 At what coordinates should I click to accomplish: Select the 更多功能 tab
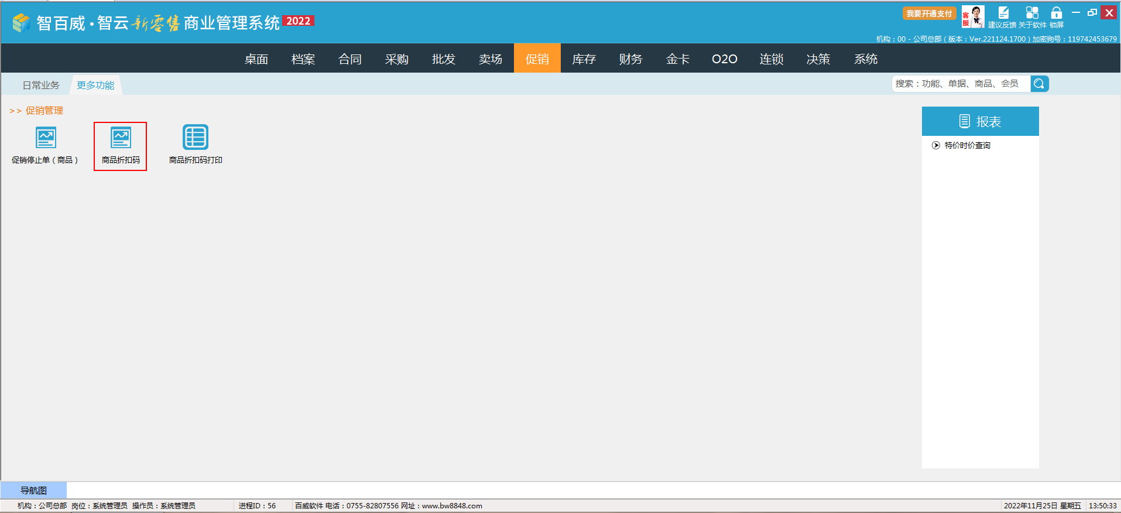[95, 85]
